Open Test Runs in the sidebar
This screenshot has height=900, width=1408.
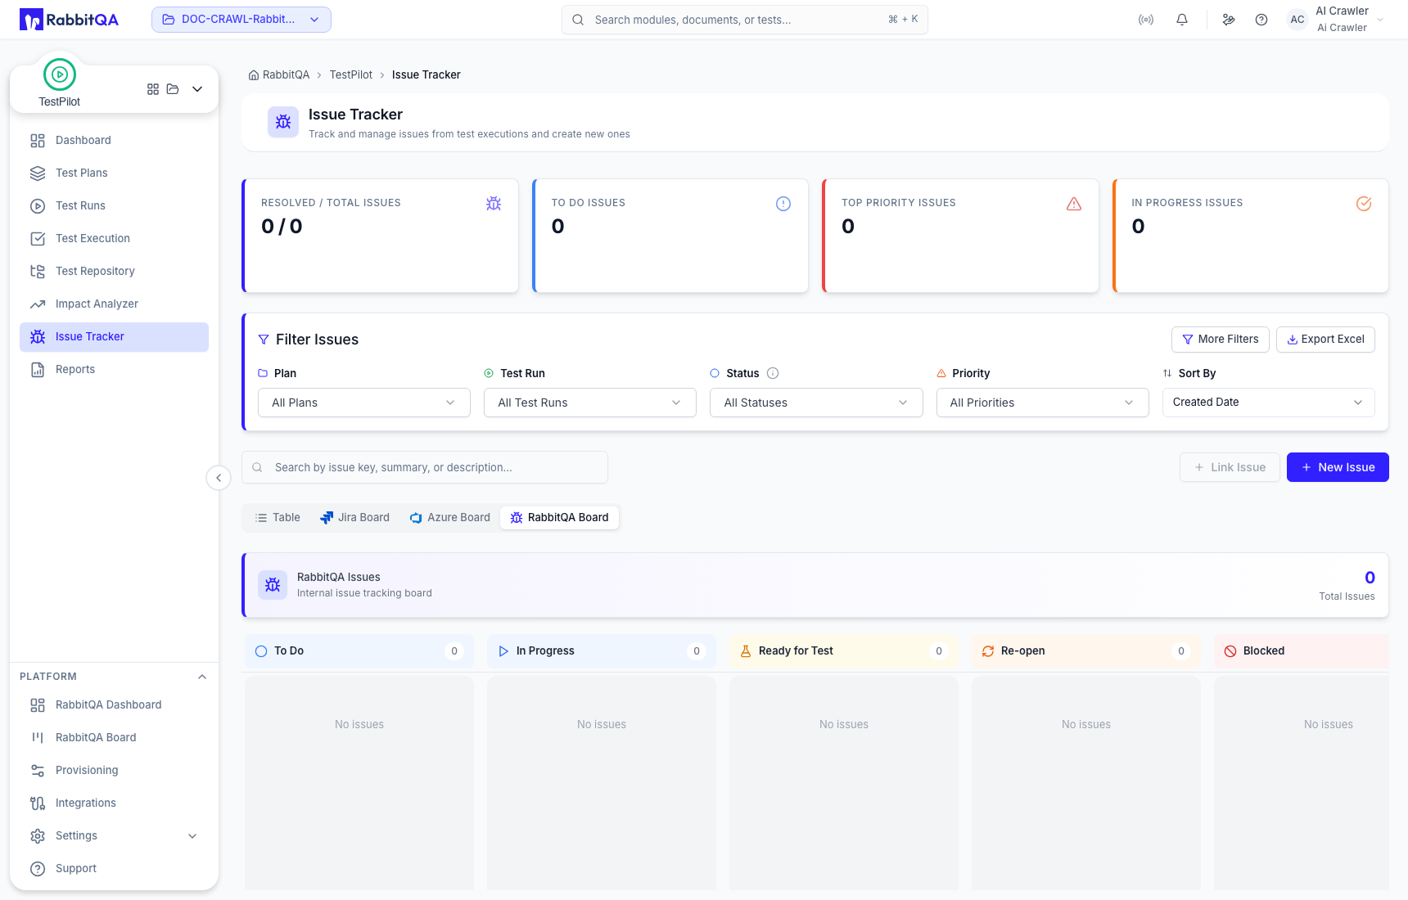[x=114, y=206]
